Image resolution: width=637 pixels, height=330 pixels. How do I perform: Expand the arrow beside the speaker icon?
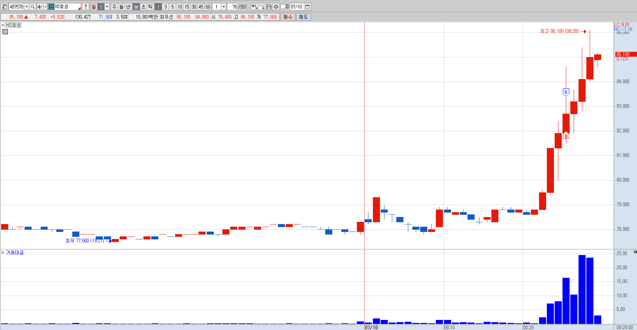pos(45,7)
